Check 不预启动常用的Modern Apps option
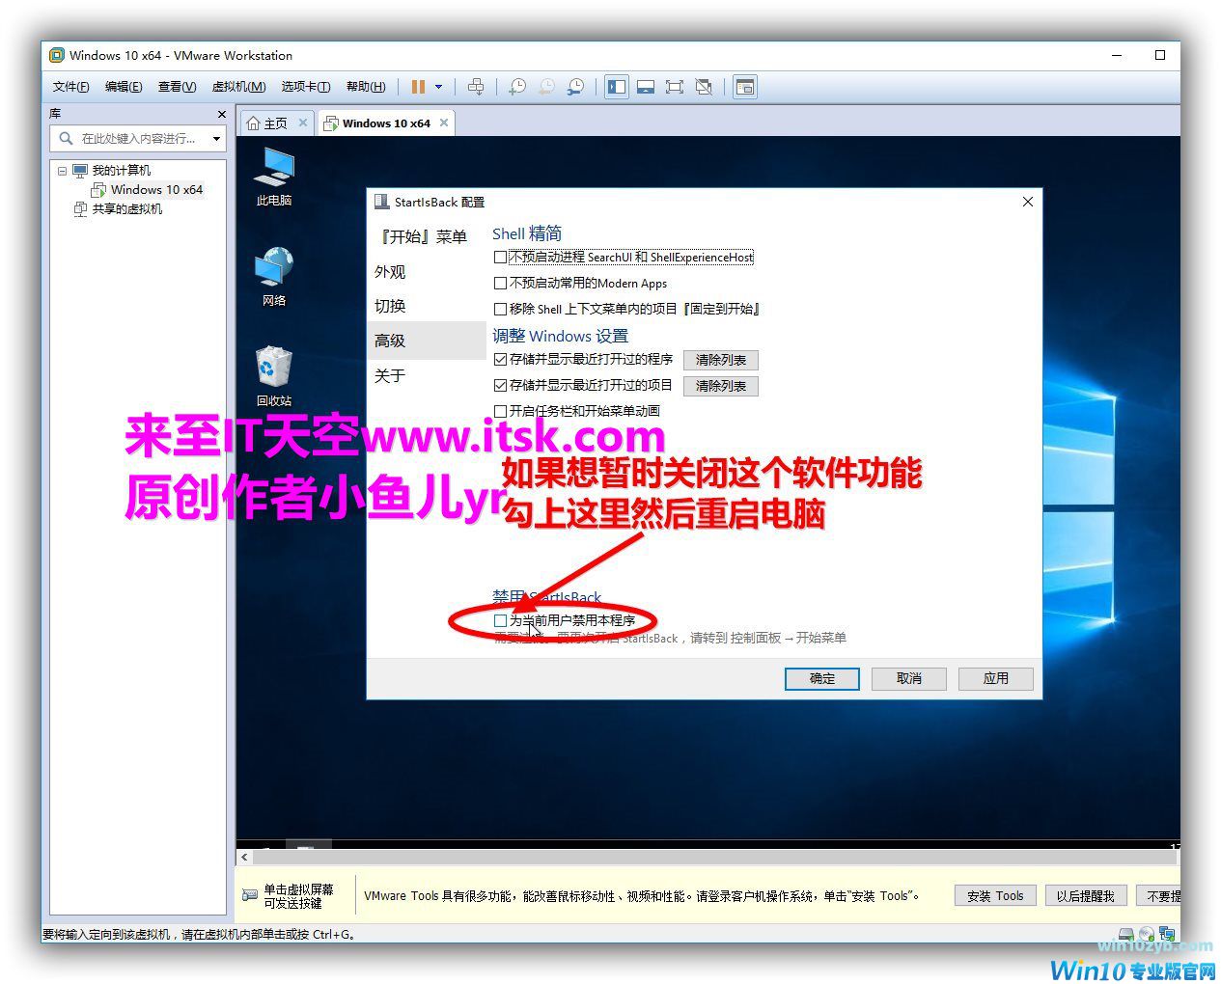The height and width of the screenshot is (984, 1221). tap(500, 284)
